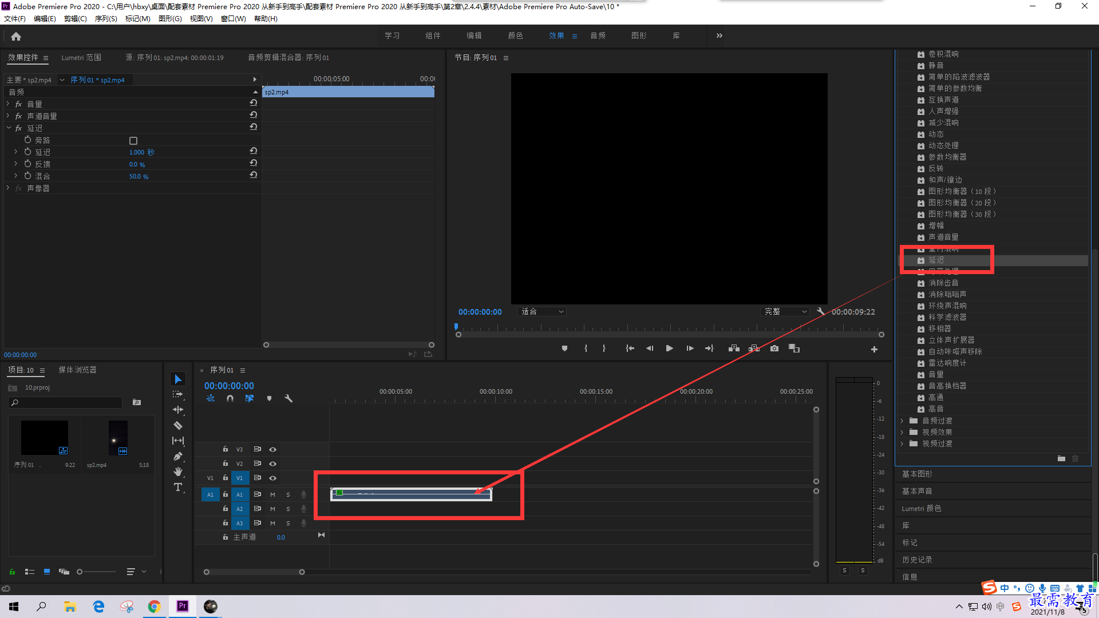Toggle 延迟 effect fx switch

click(18, 128)
